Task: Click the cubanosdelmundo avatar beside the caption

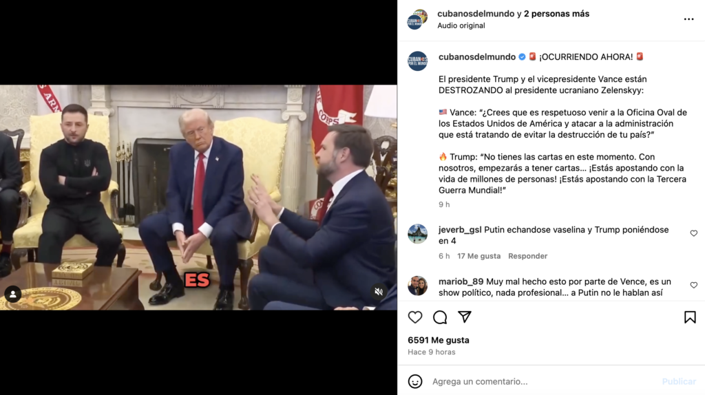Action: pos(417,61)
